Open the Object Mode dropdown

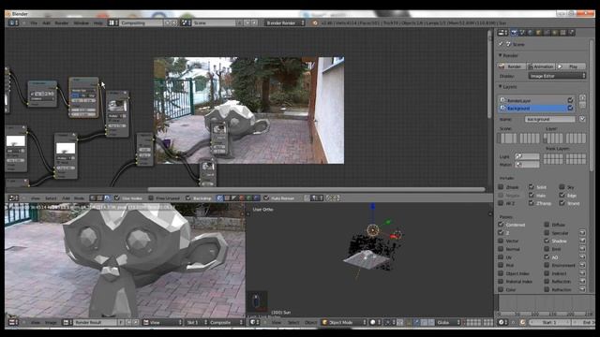point(344,322)
